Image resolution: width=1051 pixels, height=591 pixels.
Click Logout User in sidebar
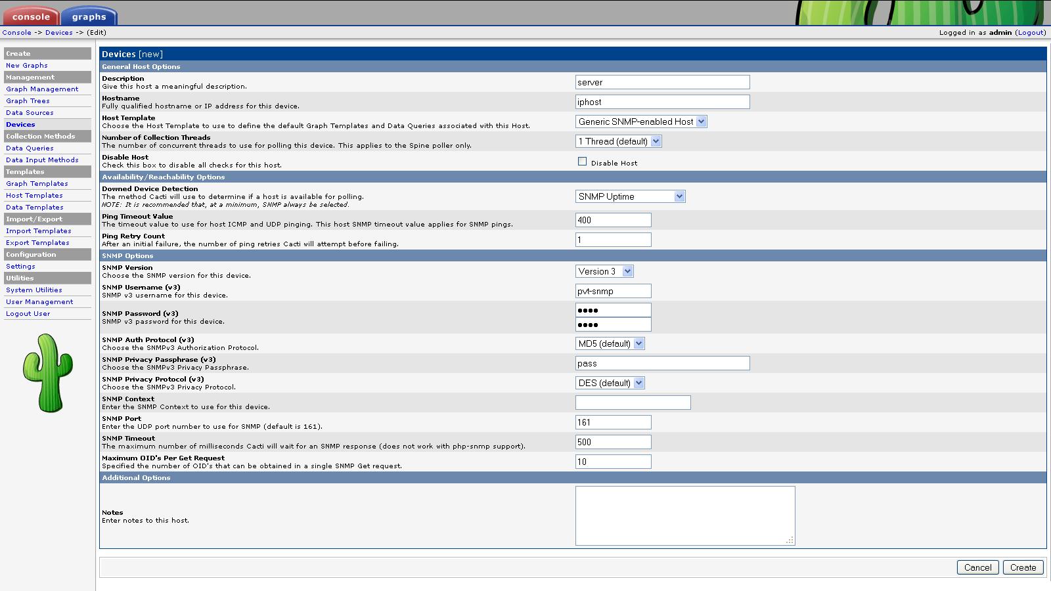28,314
